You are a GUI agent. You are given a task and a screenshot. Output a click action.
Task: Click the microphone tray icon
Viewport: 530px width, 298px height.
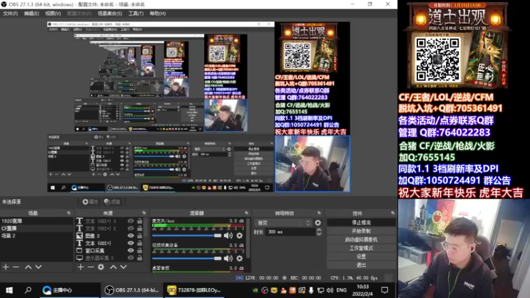click(x=311, y=290)
